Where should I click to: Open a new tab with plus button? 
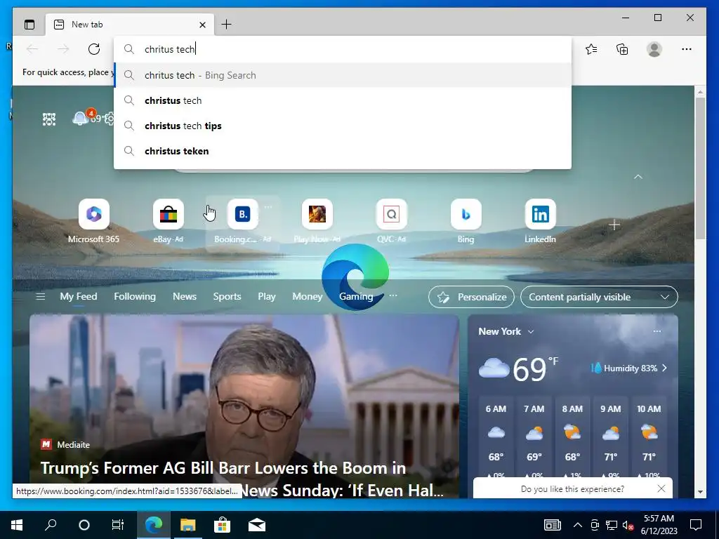coord(227,25)
